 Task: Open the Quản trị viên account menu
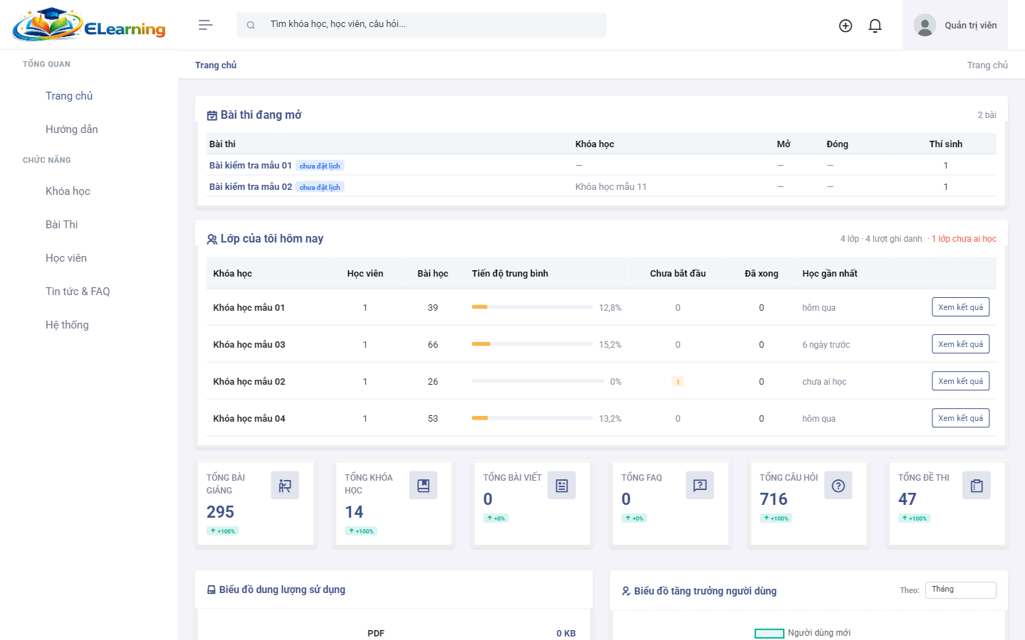[955, 25]
